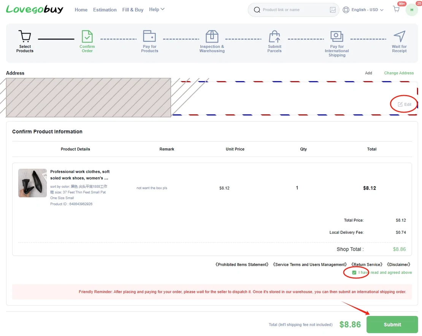Open the Estimation menu item

coord(105,10)
